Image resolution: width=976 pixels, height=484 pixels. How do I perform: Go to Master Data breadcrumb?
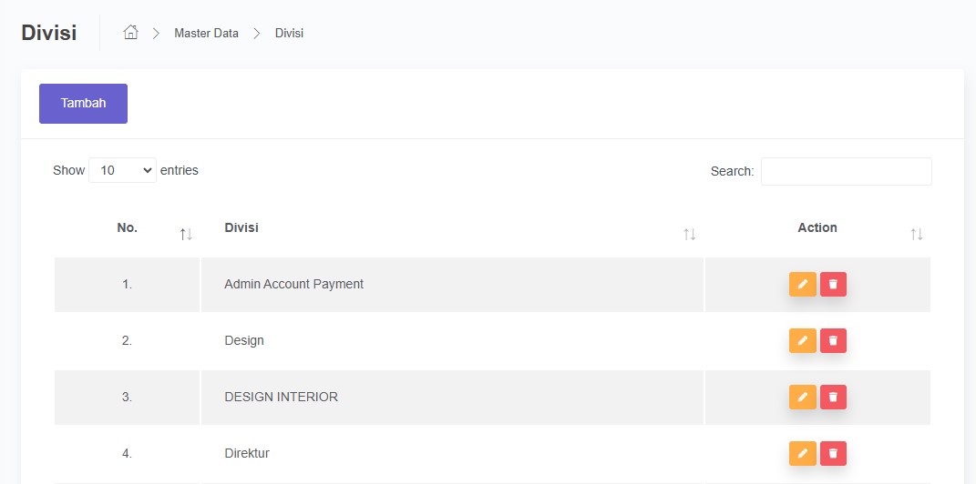coord(206,33)
